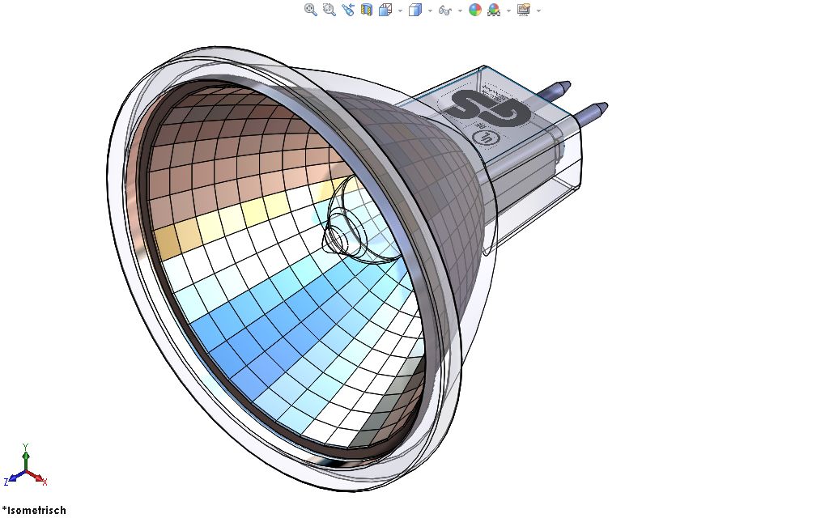Click the *Isometrisch view label
The width and height of the screenshot is (829, 518).
point(34,510)
